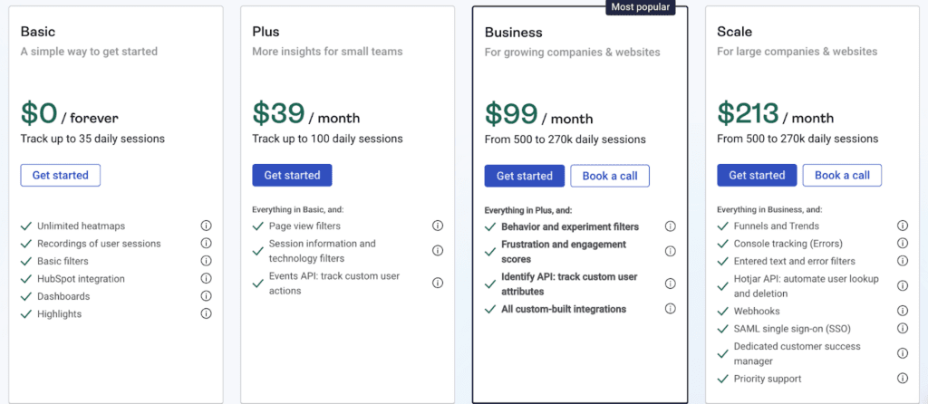Show info for All custom-built integrations
928x404 pixels.
click(x=671, y=309)
